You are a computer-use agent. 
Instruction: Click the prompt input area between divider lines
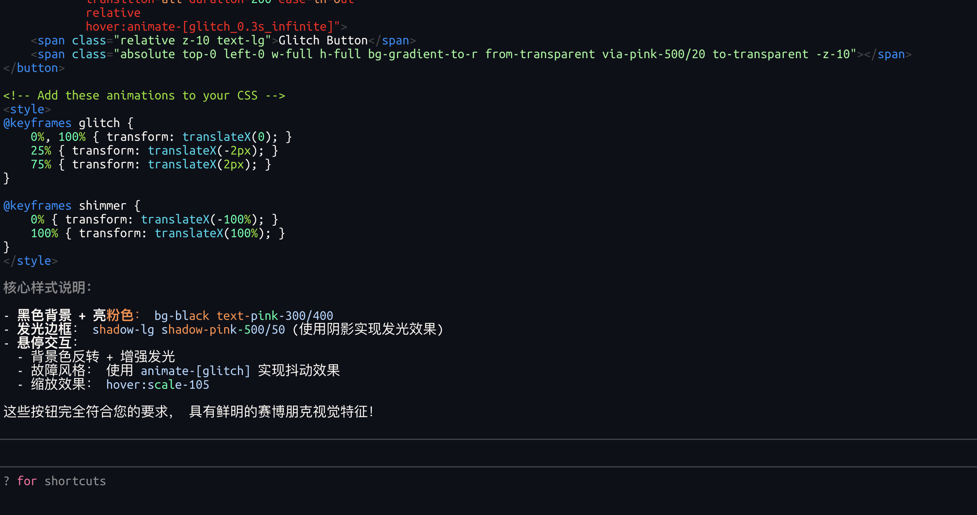pyautogui.click(x=488, y=453)
